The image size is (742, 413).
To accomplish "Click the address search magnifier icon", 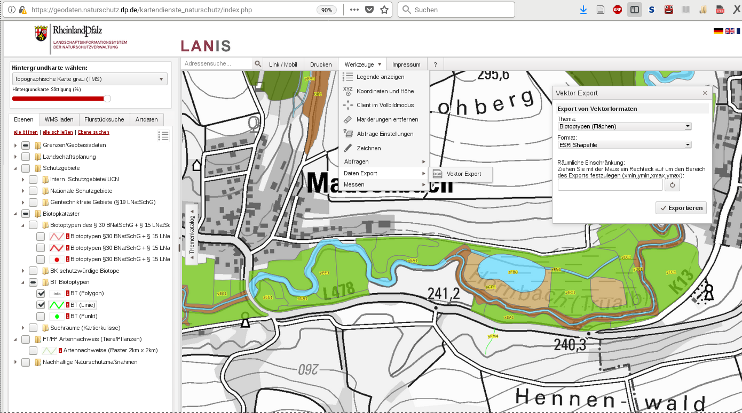I will [x=258, y=64].
